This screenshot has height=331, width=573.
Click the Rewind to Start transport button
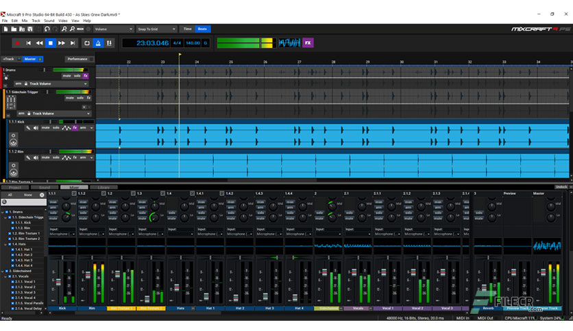coord(28,43)
